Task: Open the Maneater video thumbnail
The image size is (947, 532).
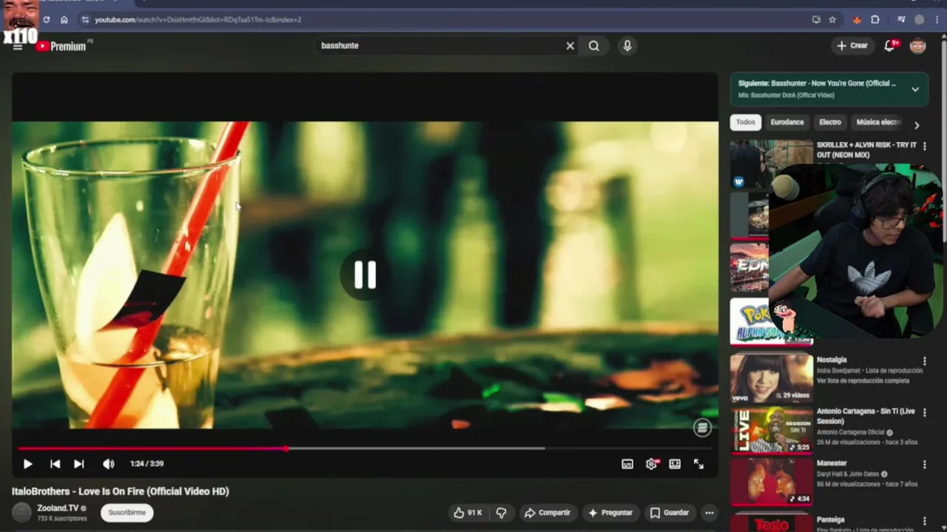Action: (x=771, y=482)
